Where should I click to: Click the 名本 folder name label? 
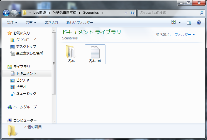71,61
